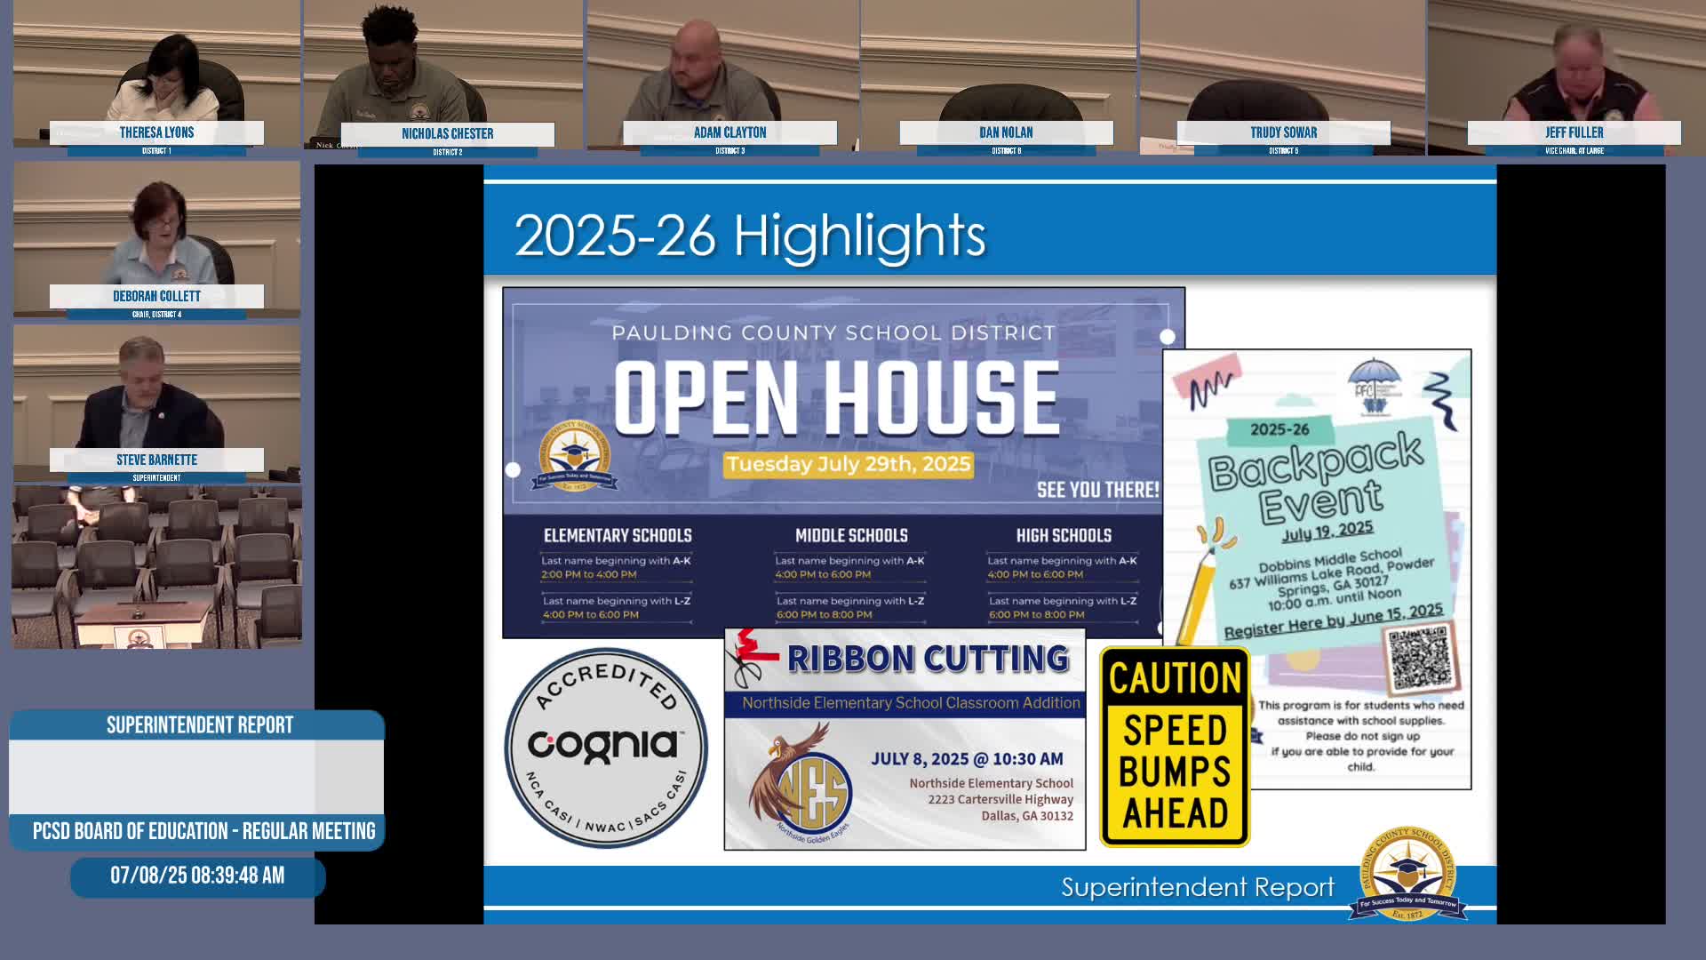Click the meeting timestamp 07/08/25 display
The height and width of the screenshot is (960, 1706).
point(197,876)
